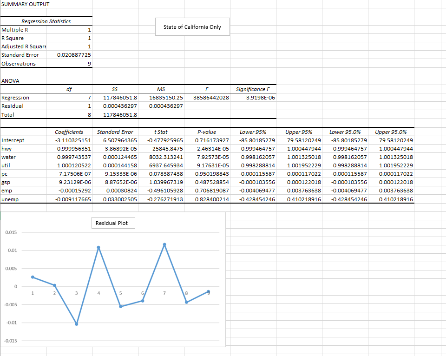The height and width of the screenshot is (356, 446).
Task: Click the residual data point at observation 1
Action: tap(33, 277)
